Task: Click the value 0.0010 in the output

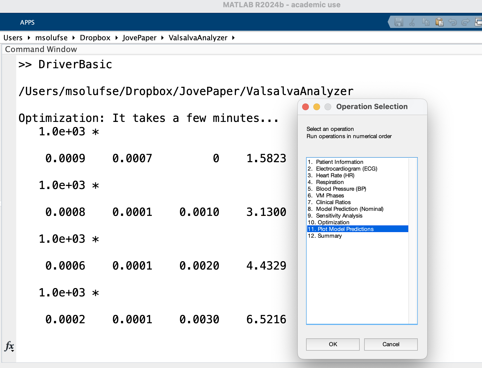Action: pyautogui.click(x=199, y=212)
